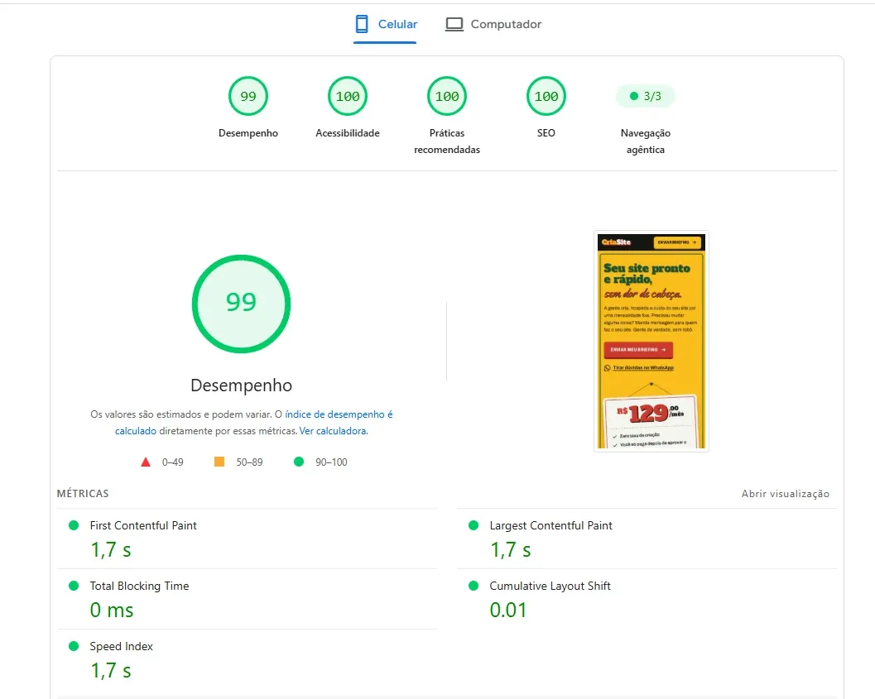Open the Desempenho score gauge showing 99
Image resolution: width=875 pixels, height=699 pixels.
click(x=248, y=96)
